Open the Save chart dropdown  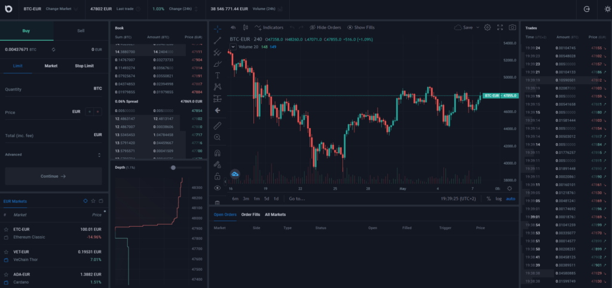point(467,27)
